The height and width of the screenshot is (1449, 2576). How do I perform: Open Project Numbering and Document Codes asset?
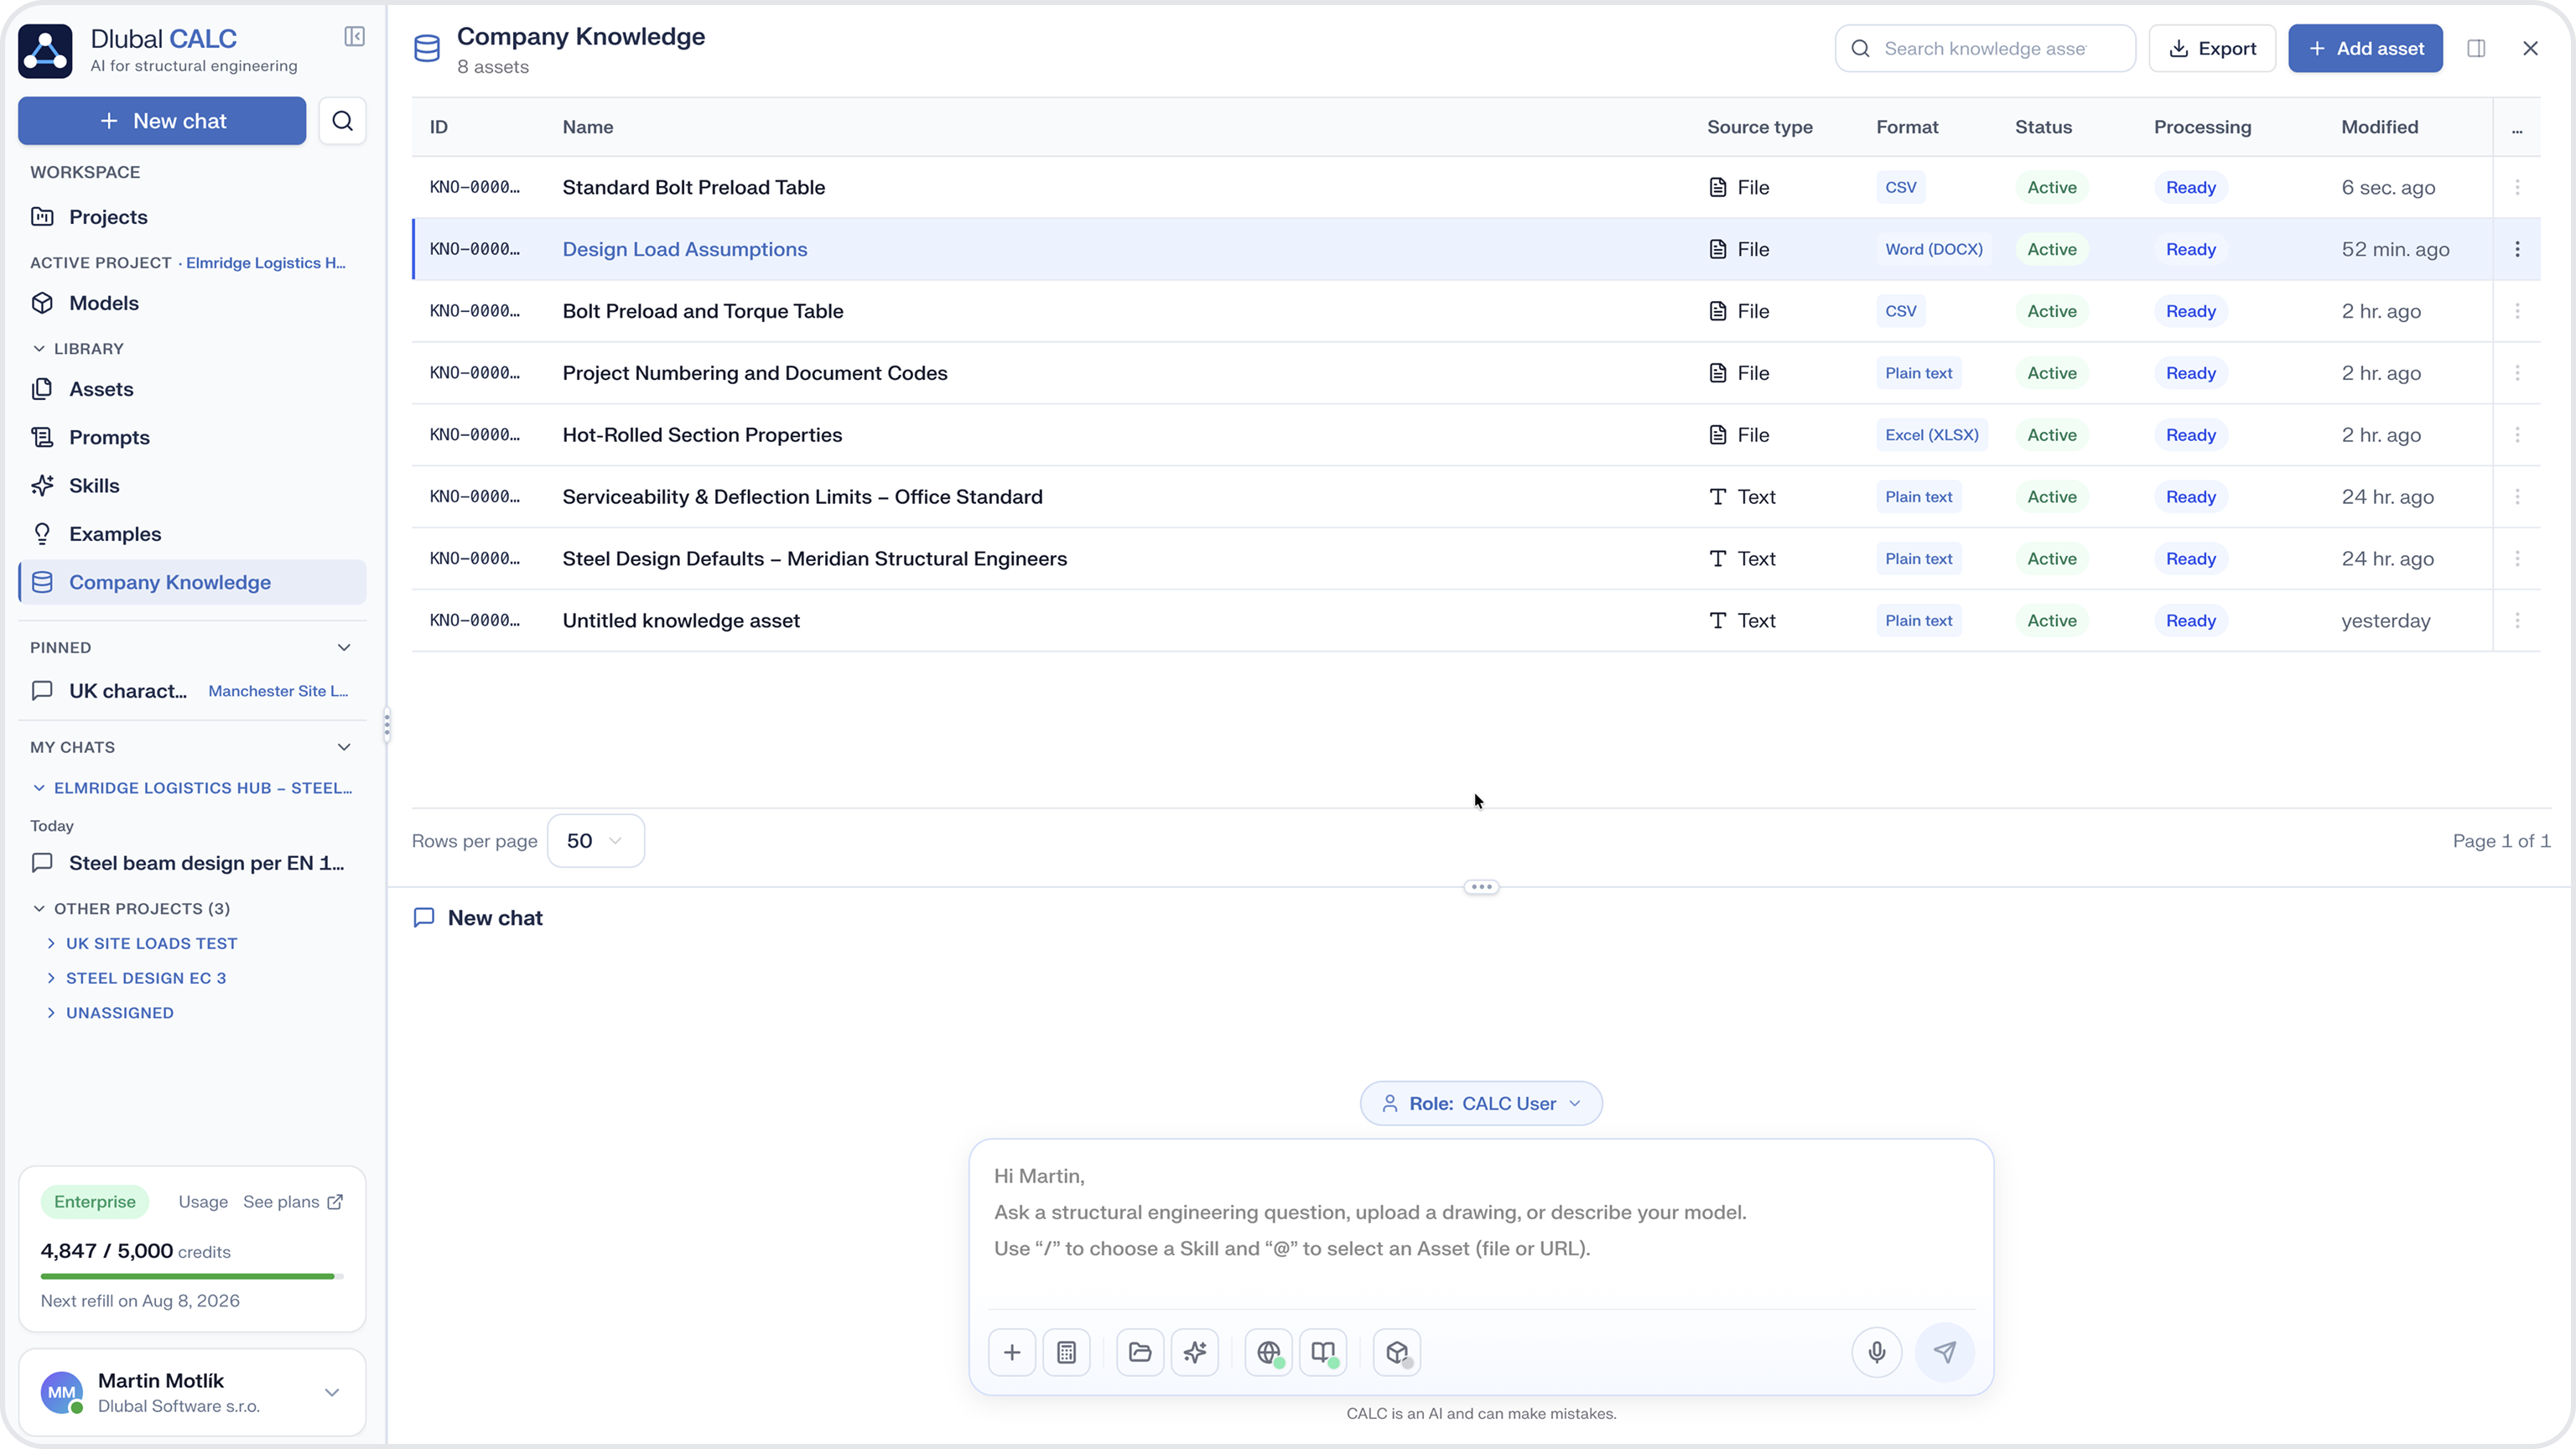(754, 373)
